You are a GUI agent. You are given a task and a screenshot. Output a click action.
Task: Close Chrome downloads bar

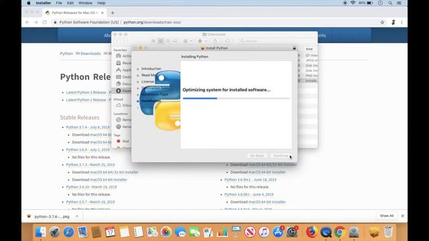402,216
